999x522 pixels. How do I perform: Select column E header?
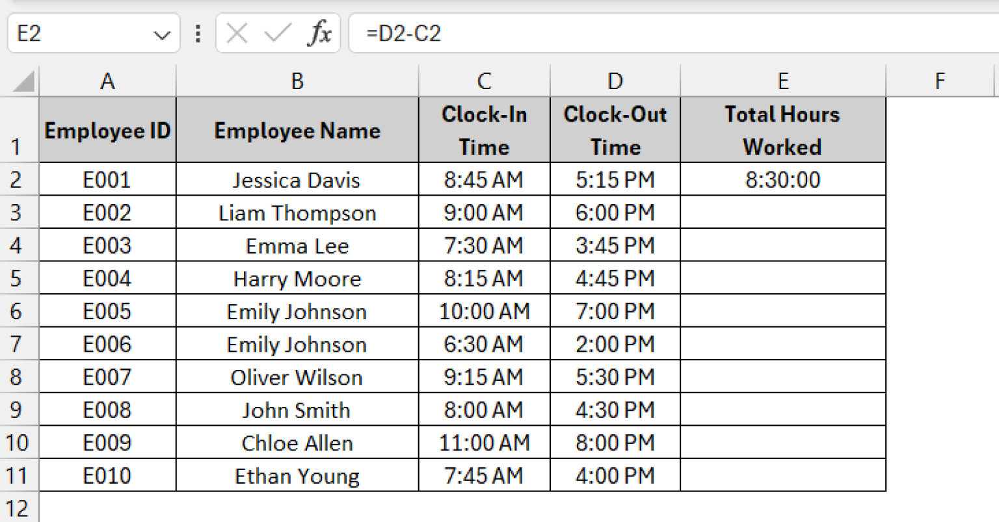tap(782, 81)
